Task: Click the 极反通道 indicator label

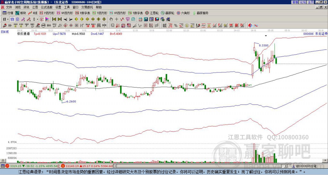Action: click(x=23, y=34)
